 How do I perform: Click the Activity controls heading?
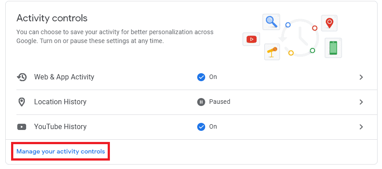(52, 18)
